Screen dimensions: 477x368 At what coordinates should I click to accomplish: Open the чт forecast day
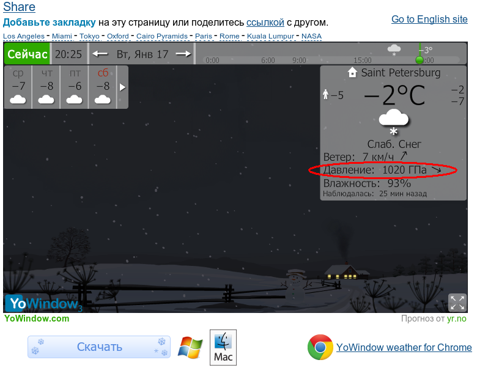(x=46, y=87)
